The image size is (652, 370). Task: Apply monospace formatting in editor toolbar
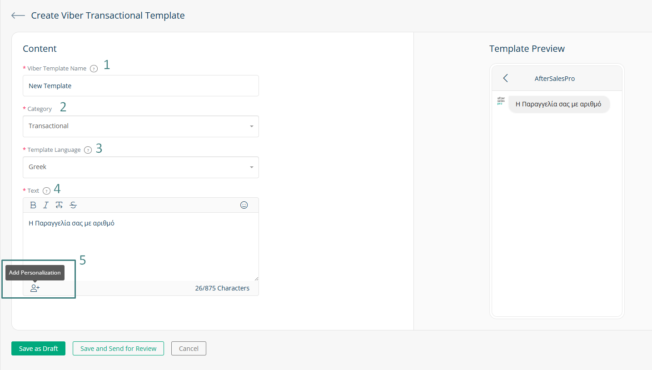click(x=59, y=205)
